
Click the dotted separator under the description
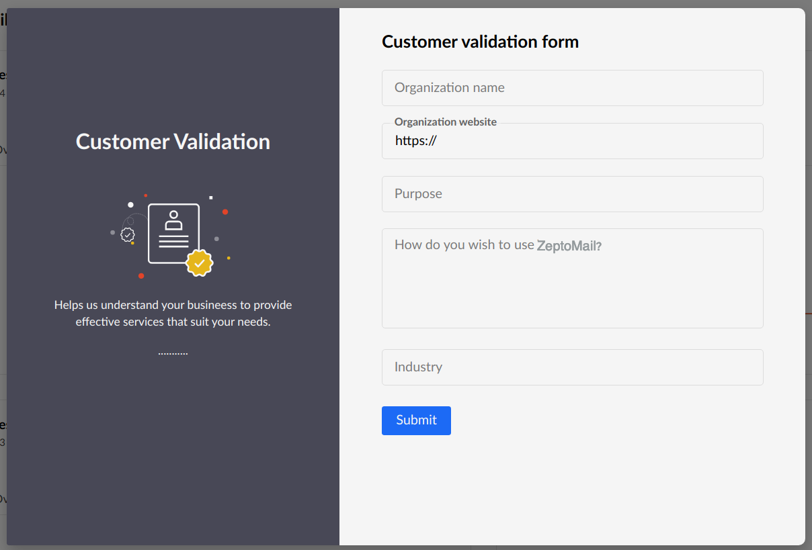[173, 353]
